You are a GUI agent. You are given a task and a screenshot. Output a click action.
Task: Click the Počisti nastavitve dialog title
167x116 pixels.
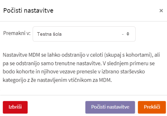(x=28, y=11)
